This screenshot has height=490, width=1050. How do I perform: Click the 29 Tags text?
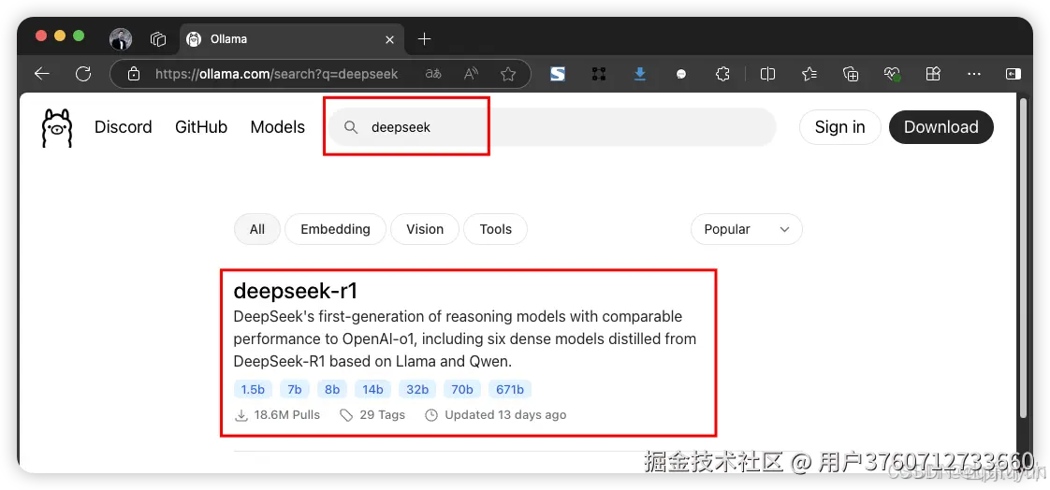pyautogui.click(x=383, y=415)
